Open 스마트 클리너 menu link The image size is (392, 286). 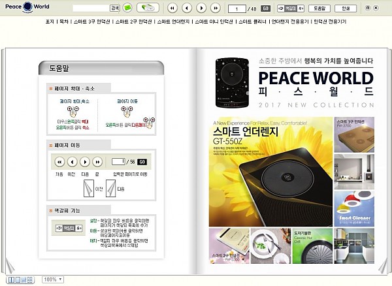(x=252, y=22)
